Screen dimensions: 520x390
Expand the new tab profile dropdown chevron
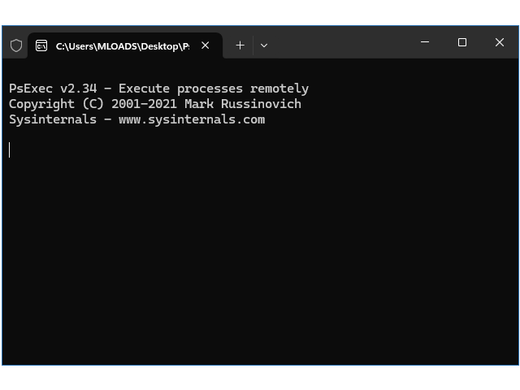pos(264,45)
